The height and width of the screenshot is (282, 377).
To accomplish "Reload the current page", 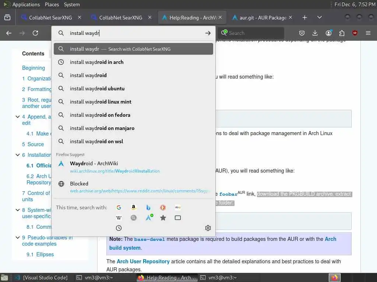I will [x=35, y=33].
